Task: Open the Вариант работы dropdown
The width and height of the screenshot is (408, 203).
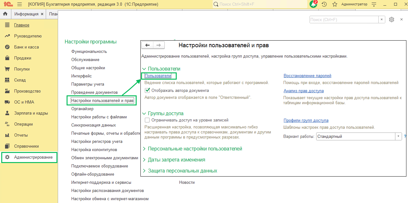Action: [x=399, y=137]
